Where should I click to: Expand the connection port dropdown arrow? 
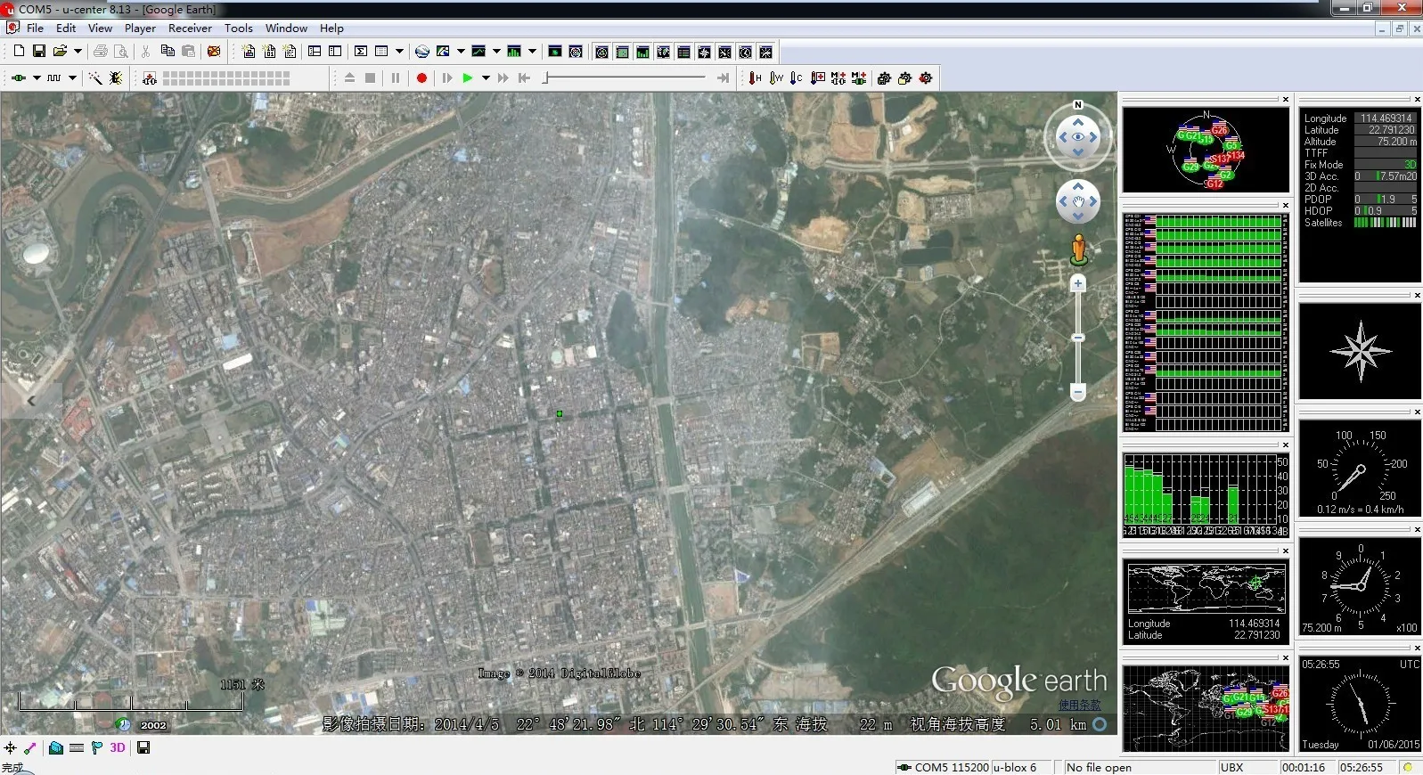(x=37, y=78)
